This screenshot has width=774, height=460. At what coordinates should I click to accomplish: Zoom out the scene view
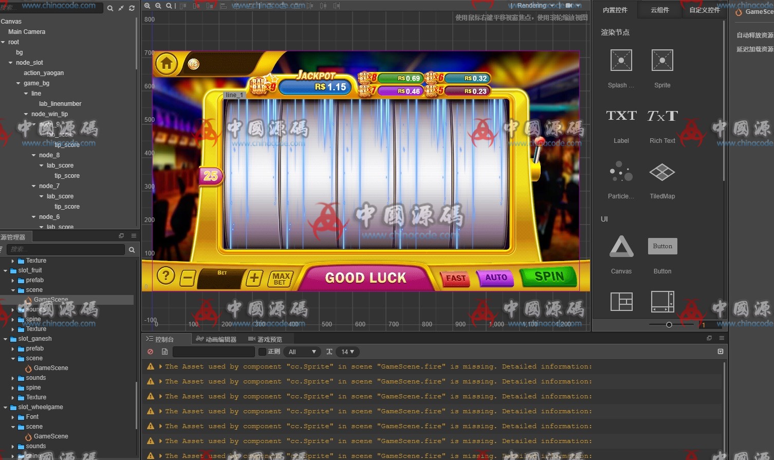[x=158, y=6]
